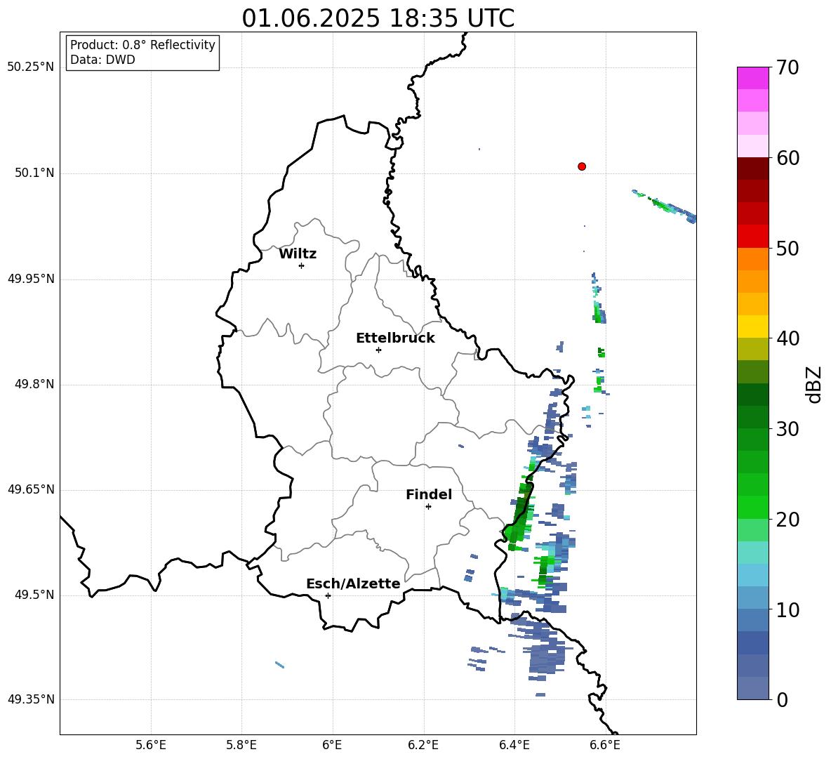The height and width of the screenshot is (759, 831).
Task: Click the 49.95°N latitude label
Action: [31, 279]
